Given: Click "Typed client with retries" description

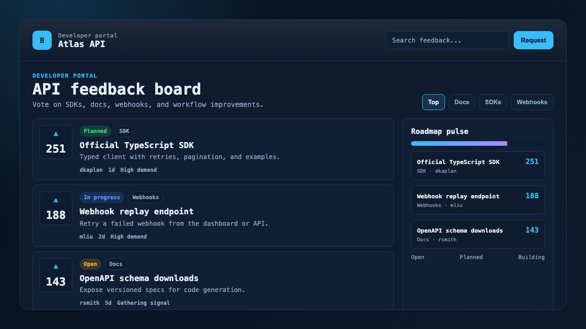Looking at the screenshot, I should [179, 157].
